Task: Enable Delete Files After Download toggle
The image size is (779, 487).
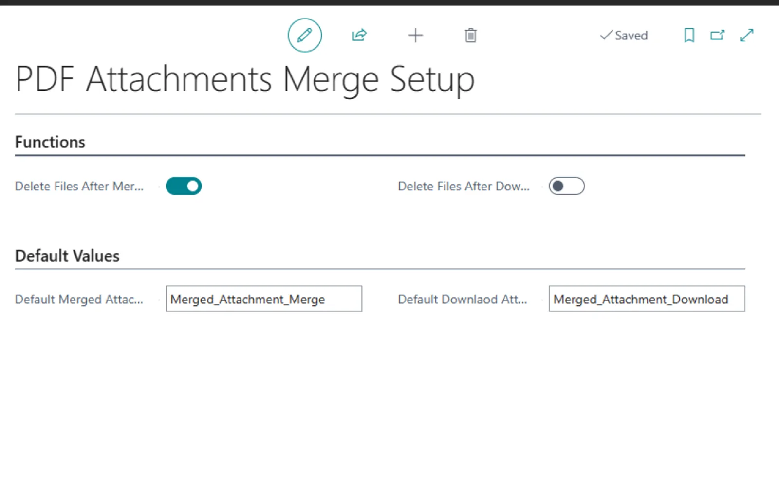Action: coord(567,186)
